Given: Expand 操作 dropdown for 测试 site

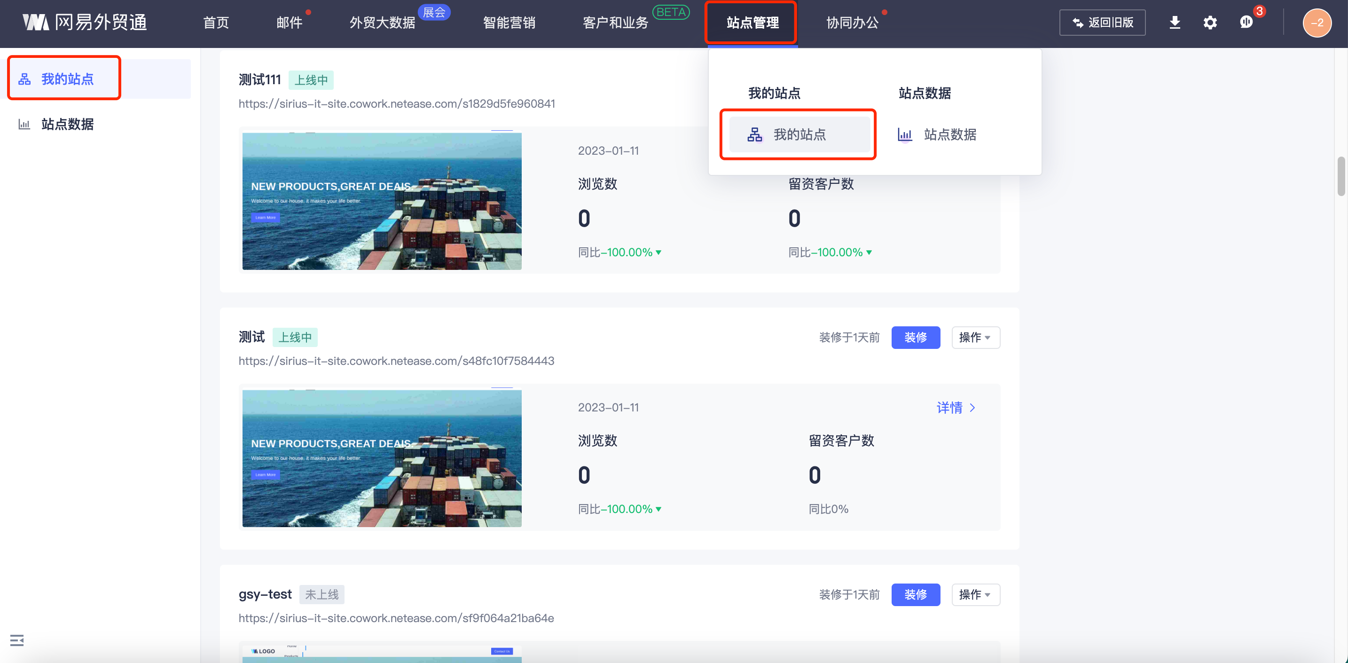Looking at the screenshot, I should click(975, 337).
